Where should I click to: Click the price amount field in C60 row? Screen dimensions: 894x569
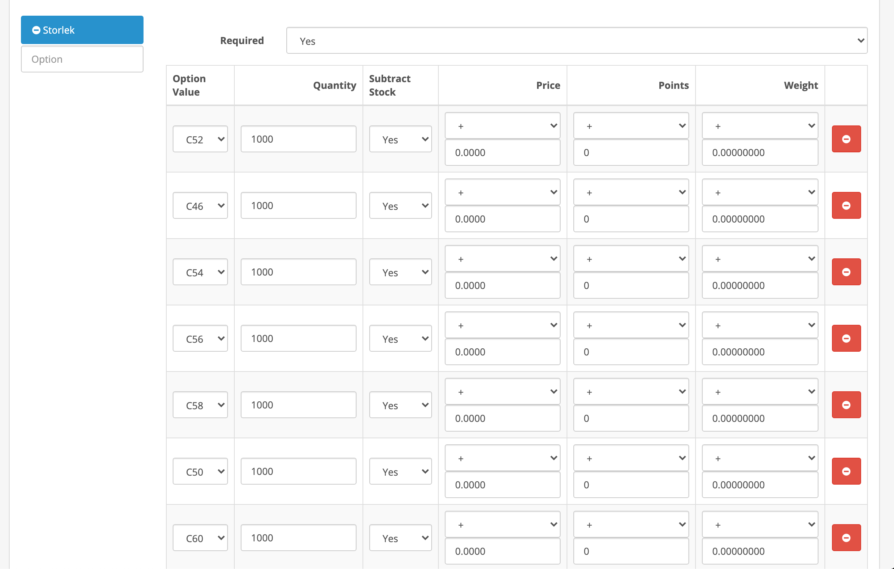click(x=503, y=551)
